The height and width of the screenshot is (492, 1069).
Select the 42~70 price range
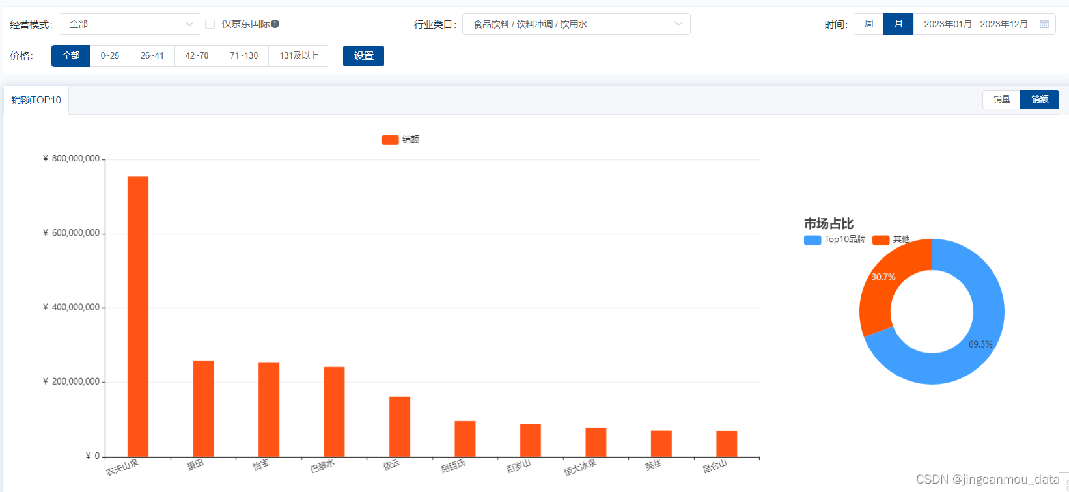[197, 56]
